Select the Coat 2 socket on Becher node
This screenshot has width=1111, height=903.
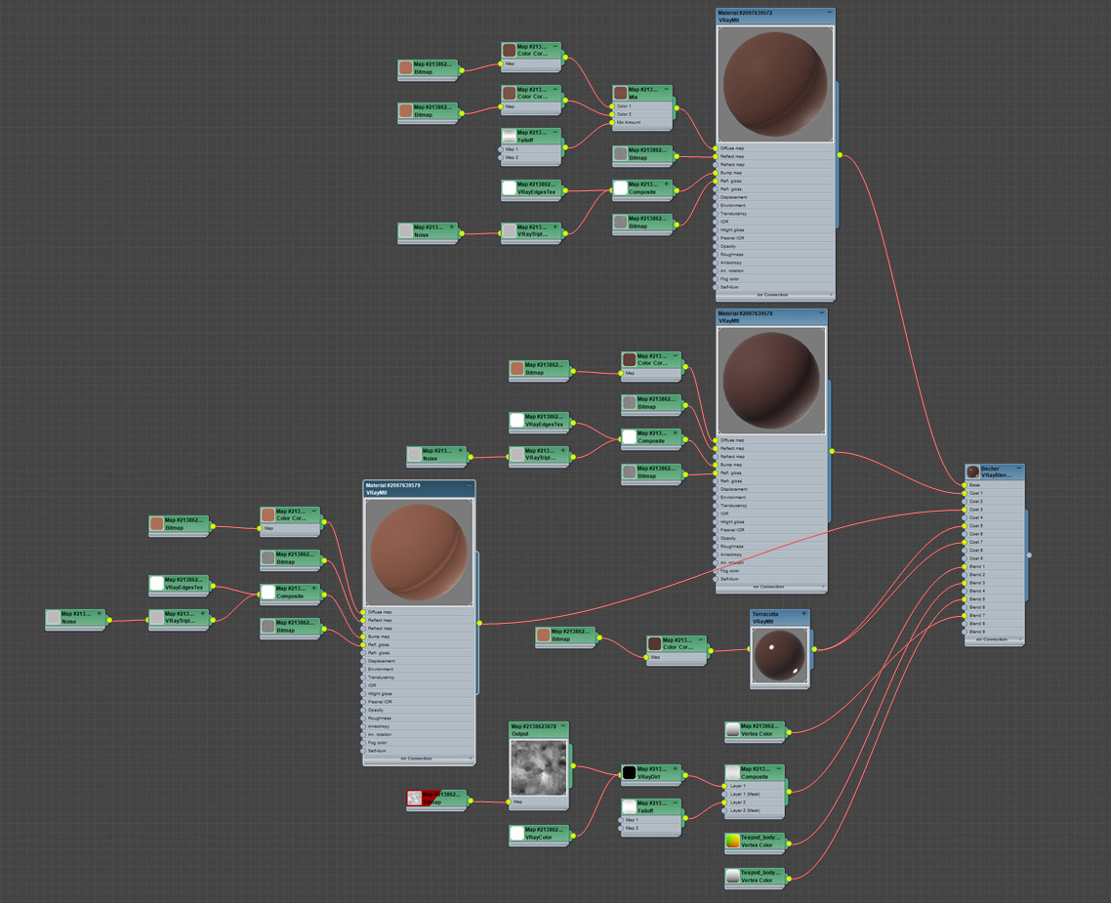(x=965, y=502)
